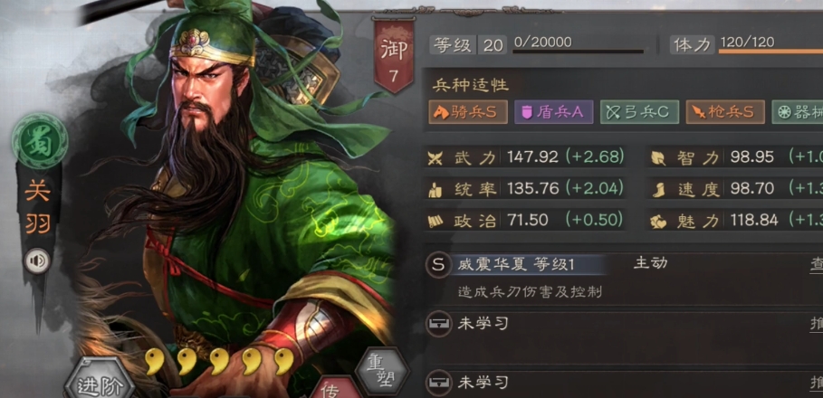Click second 未学习 empty skill slot icon
The image size is (823, 398).
click(x=437, y=384)
